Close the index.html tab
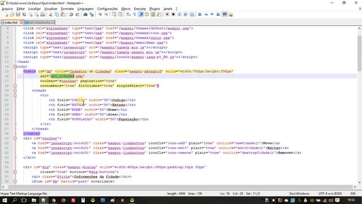The height and width of the screenshot is (204, 362). coord(21,22)
